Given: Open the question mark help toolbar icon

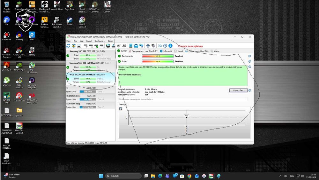Looking at the screenshot, I should [165, 46].
